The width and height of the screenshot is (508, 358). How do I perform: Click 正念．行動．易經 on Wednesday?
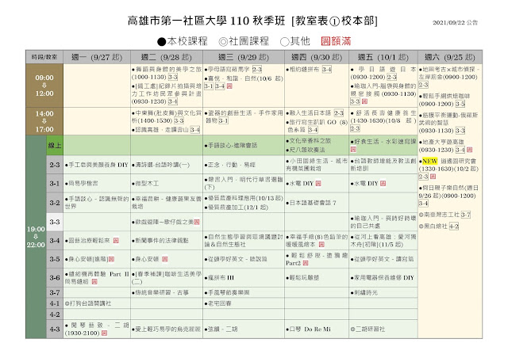coord(230,165)
